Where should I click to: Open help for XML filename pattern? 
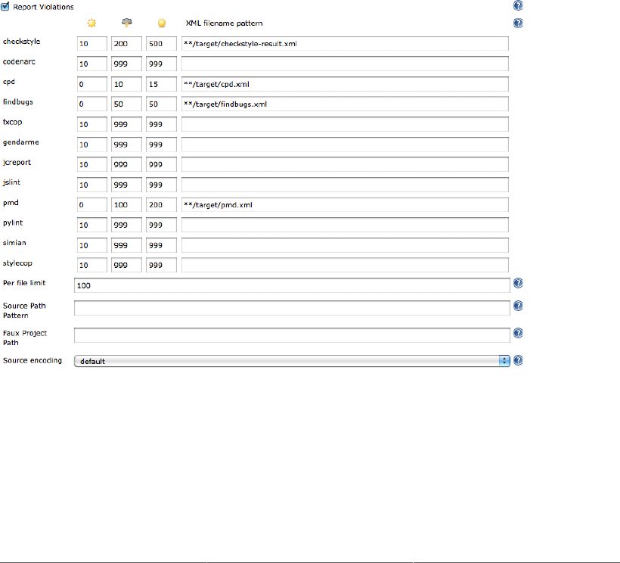[x=518, y=23]
